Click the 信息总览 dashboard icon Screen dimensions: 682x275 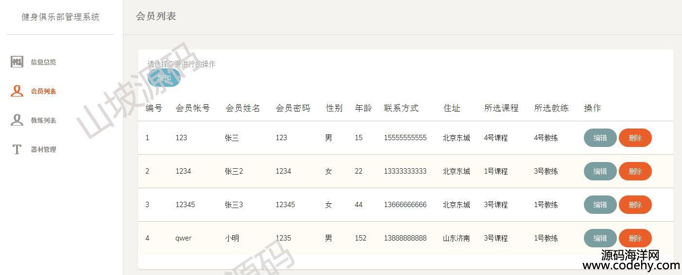17,62
